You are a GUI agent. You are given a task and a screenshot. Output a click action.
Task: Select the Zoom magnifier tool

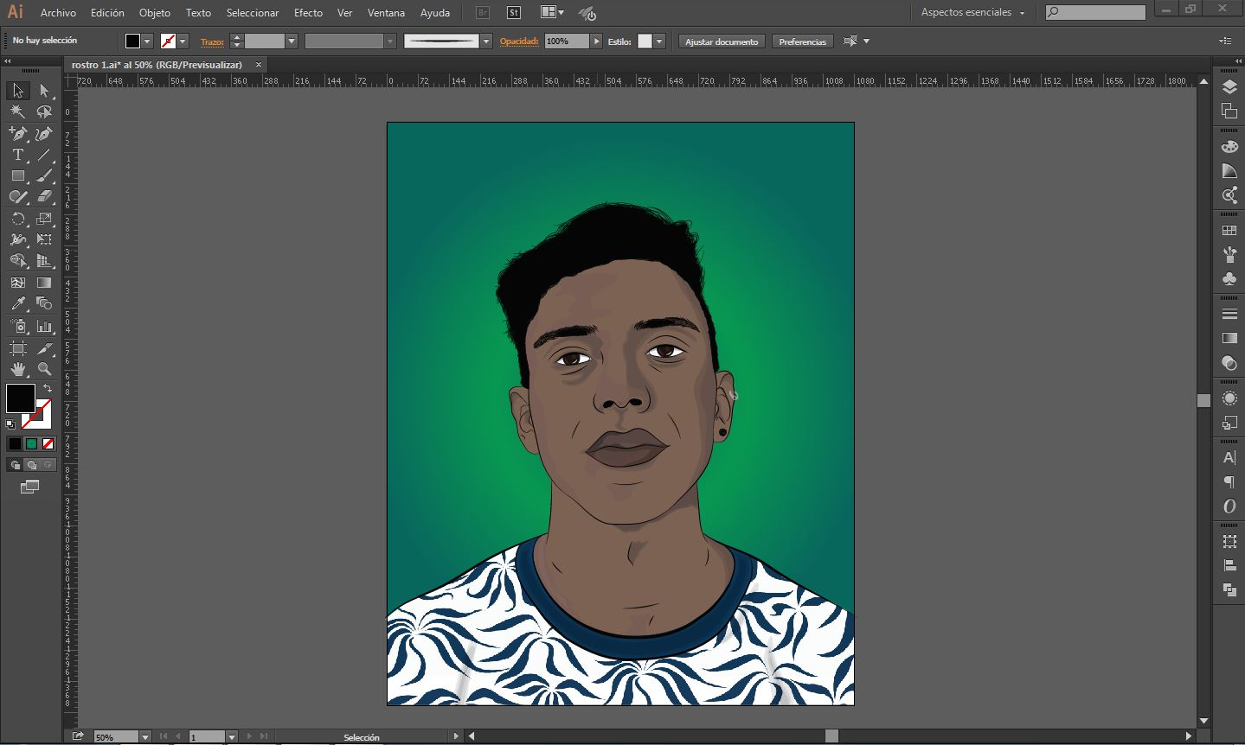(44, 369)
